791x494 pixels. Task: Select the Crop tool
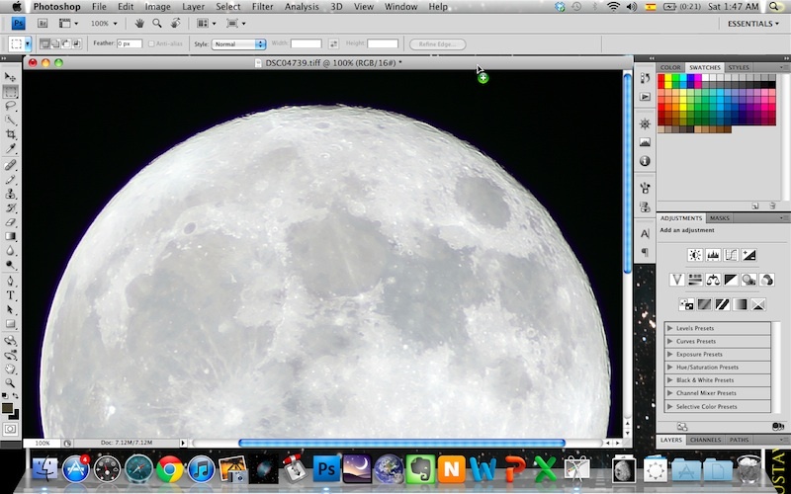pyautogui.click(x=10, y=133)
